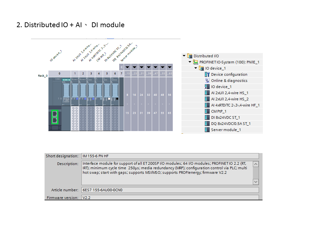Expand slot group ...65 with its arrow
The width and height of the screenshot is (310, 233).
tap(170, 67)
